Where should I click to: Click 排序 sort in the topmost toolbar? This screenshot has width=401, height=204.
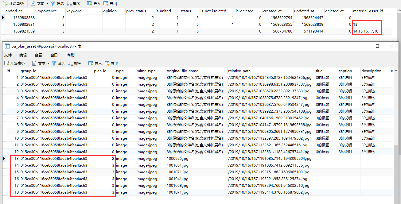click(73, 4)
